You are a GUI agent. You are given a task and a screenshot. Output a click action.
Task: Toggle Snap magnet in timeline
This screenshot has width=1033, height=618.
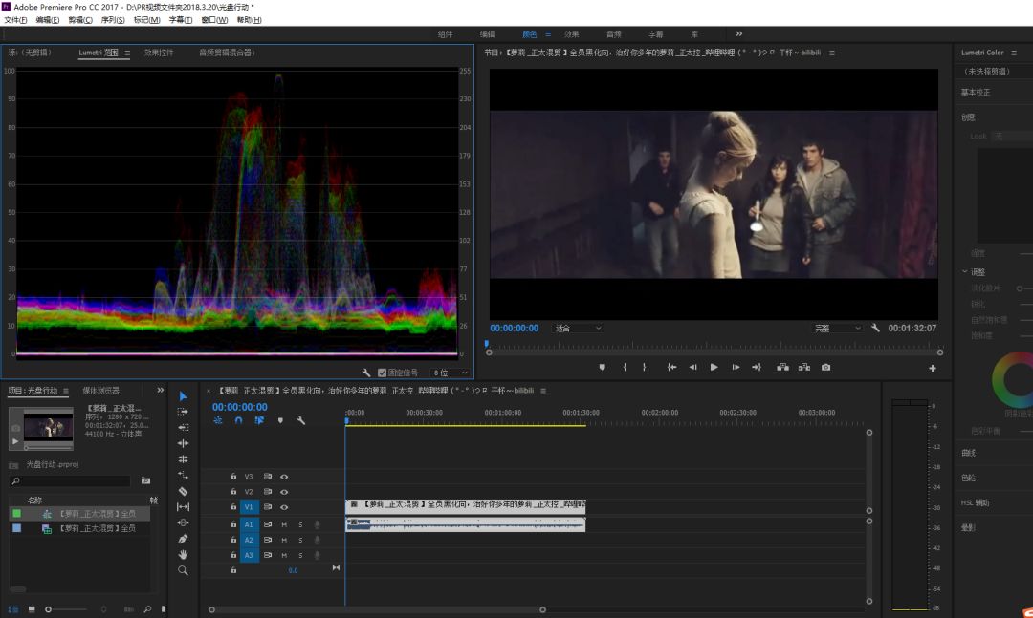[238, 420]
